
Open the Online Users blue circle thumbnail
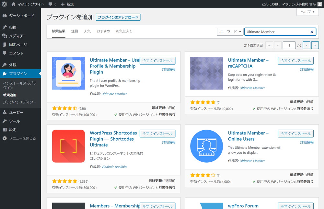[206, 146]
